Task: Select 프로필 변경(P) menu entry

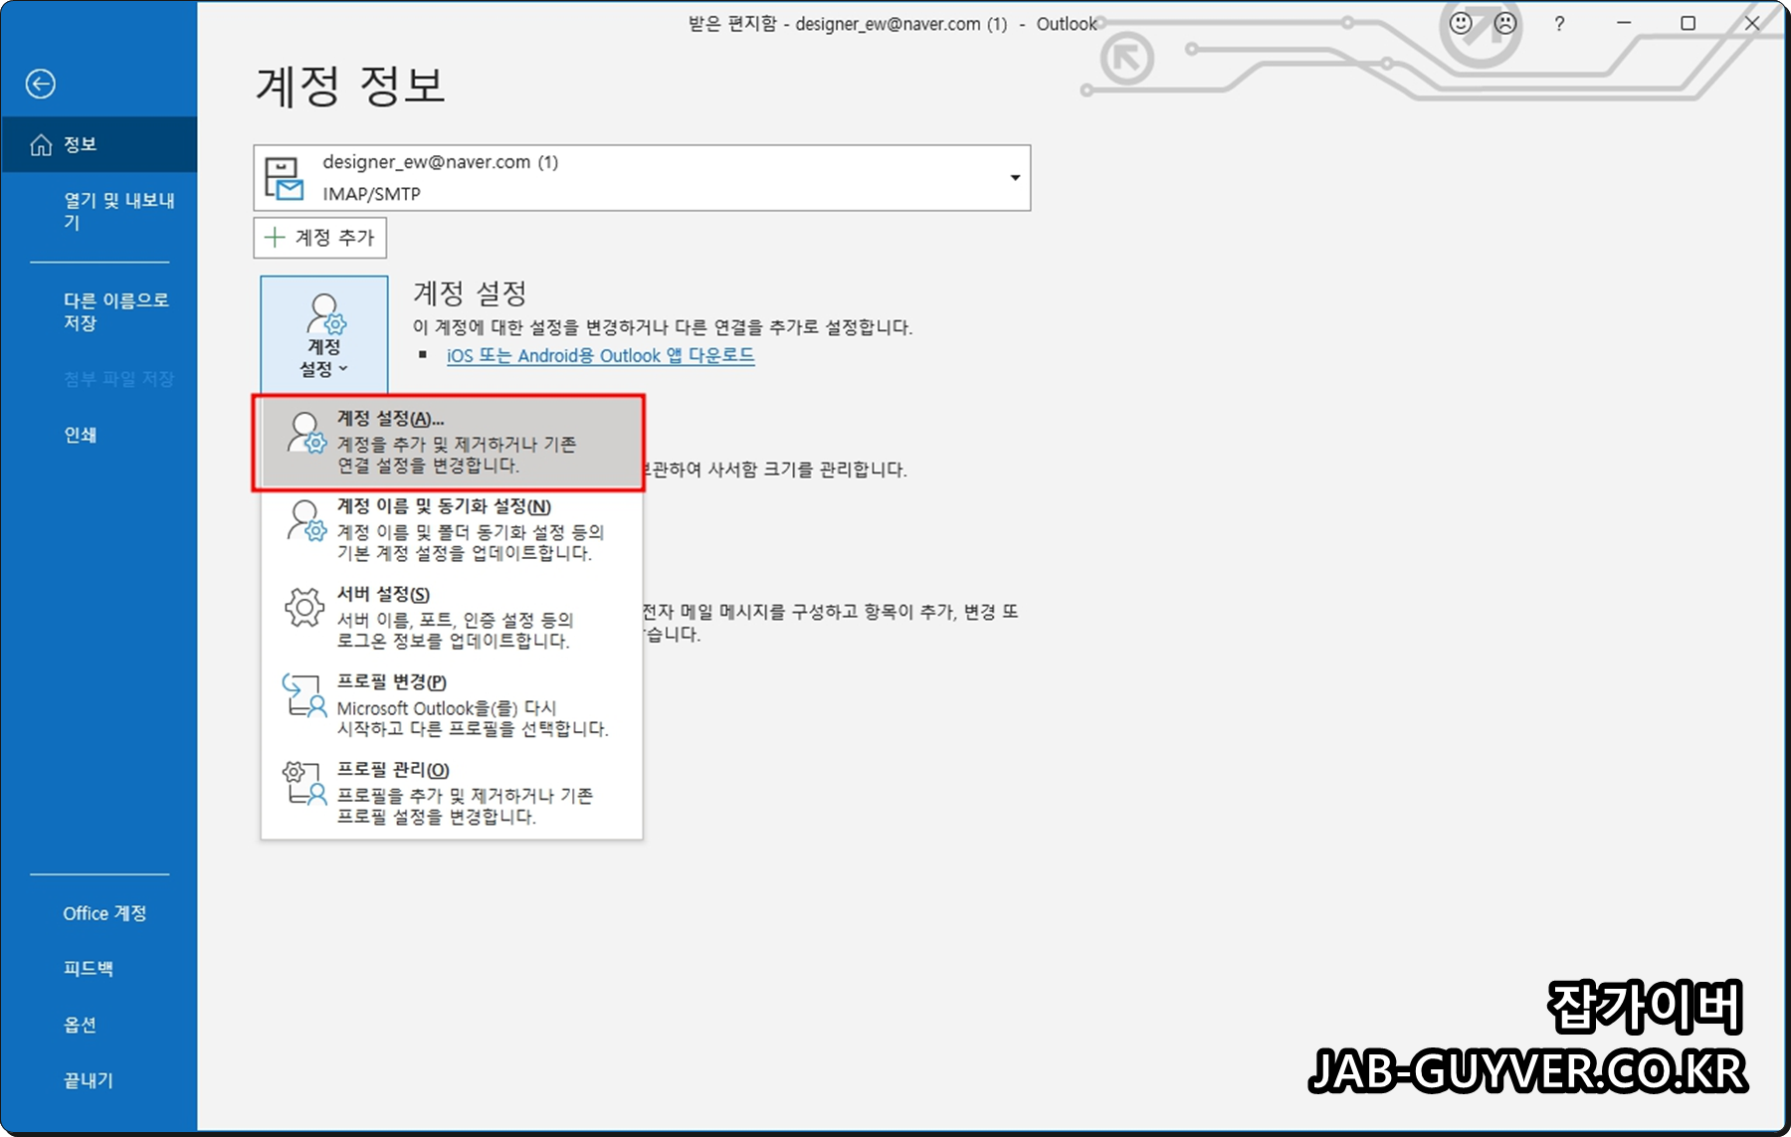Action: click(452, 704)
